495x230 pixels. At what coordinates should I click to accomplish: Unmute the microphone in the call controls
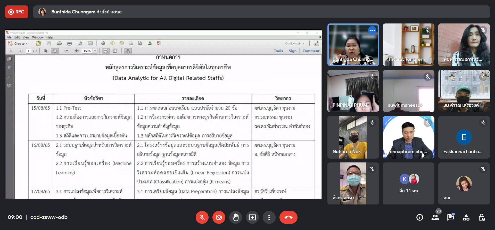(x=202, y=217)
